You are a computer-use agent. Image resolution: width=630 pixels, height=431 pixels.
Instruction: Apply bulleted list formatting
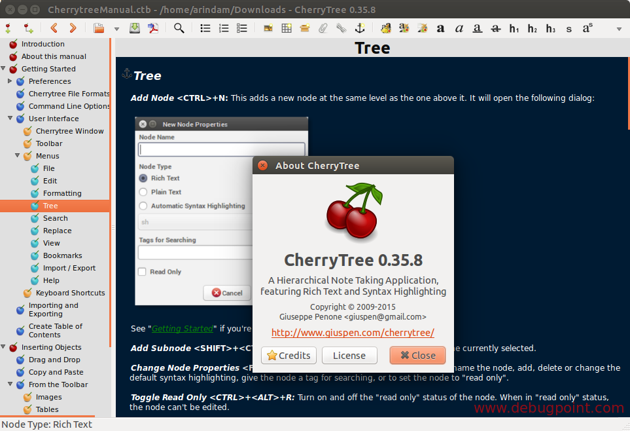pos(205,28)
